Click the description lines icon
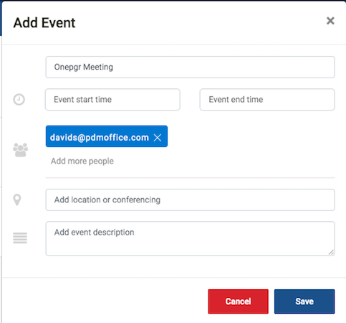346x323 pixels. point(20,238)
